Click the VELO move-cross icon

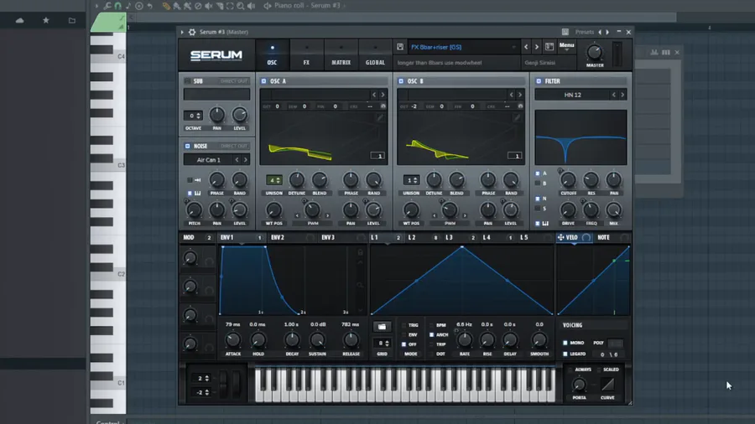(560, 237)
